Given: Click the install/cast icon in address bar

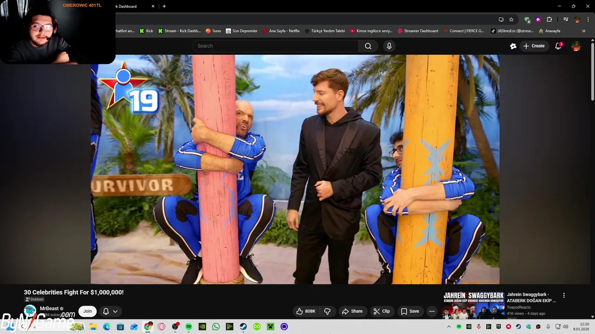Looking at the screenshot, I should click(x=501, y=19).
